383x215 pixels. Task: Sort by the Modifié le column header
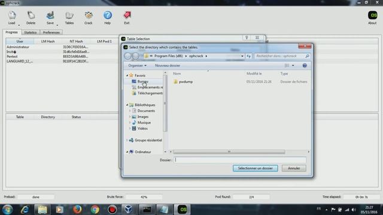(x=254, y=73)
